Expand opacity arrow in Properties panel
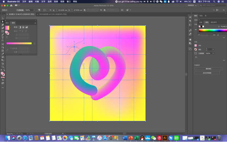 [x=213, y=53]
